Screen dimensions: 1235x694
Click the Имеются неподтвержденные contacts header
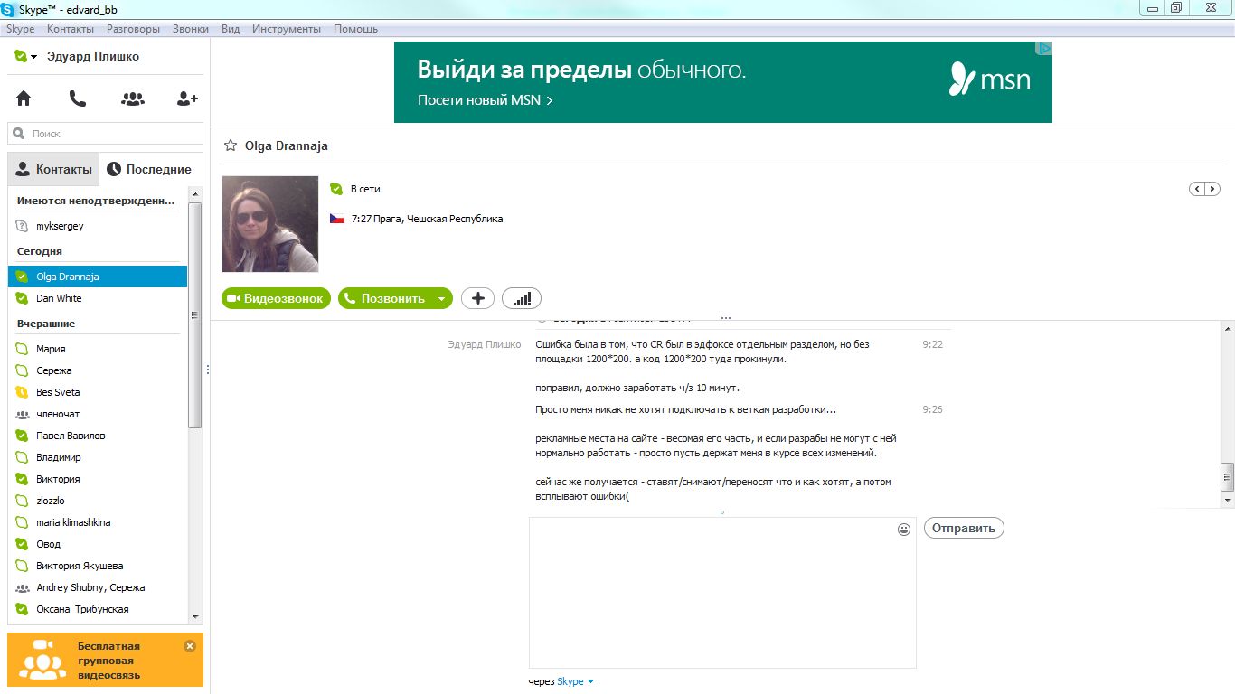96,200
